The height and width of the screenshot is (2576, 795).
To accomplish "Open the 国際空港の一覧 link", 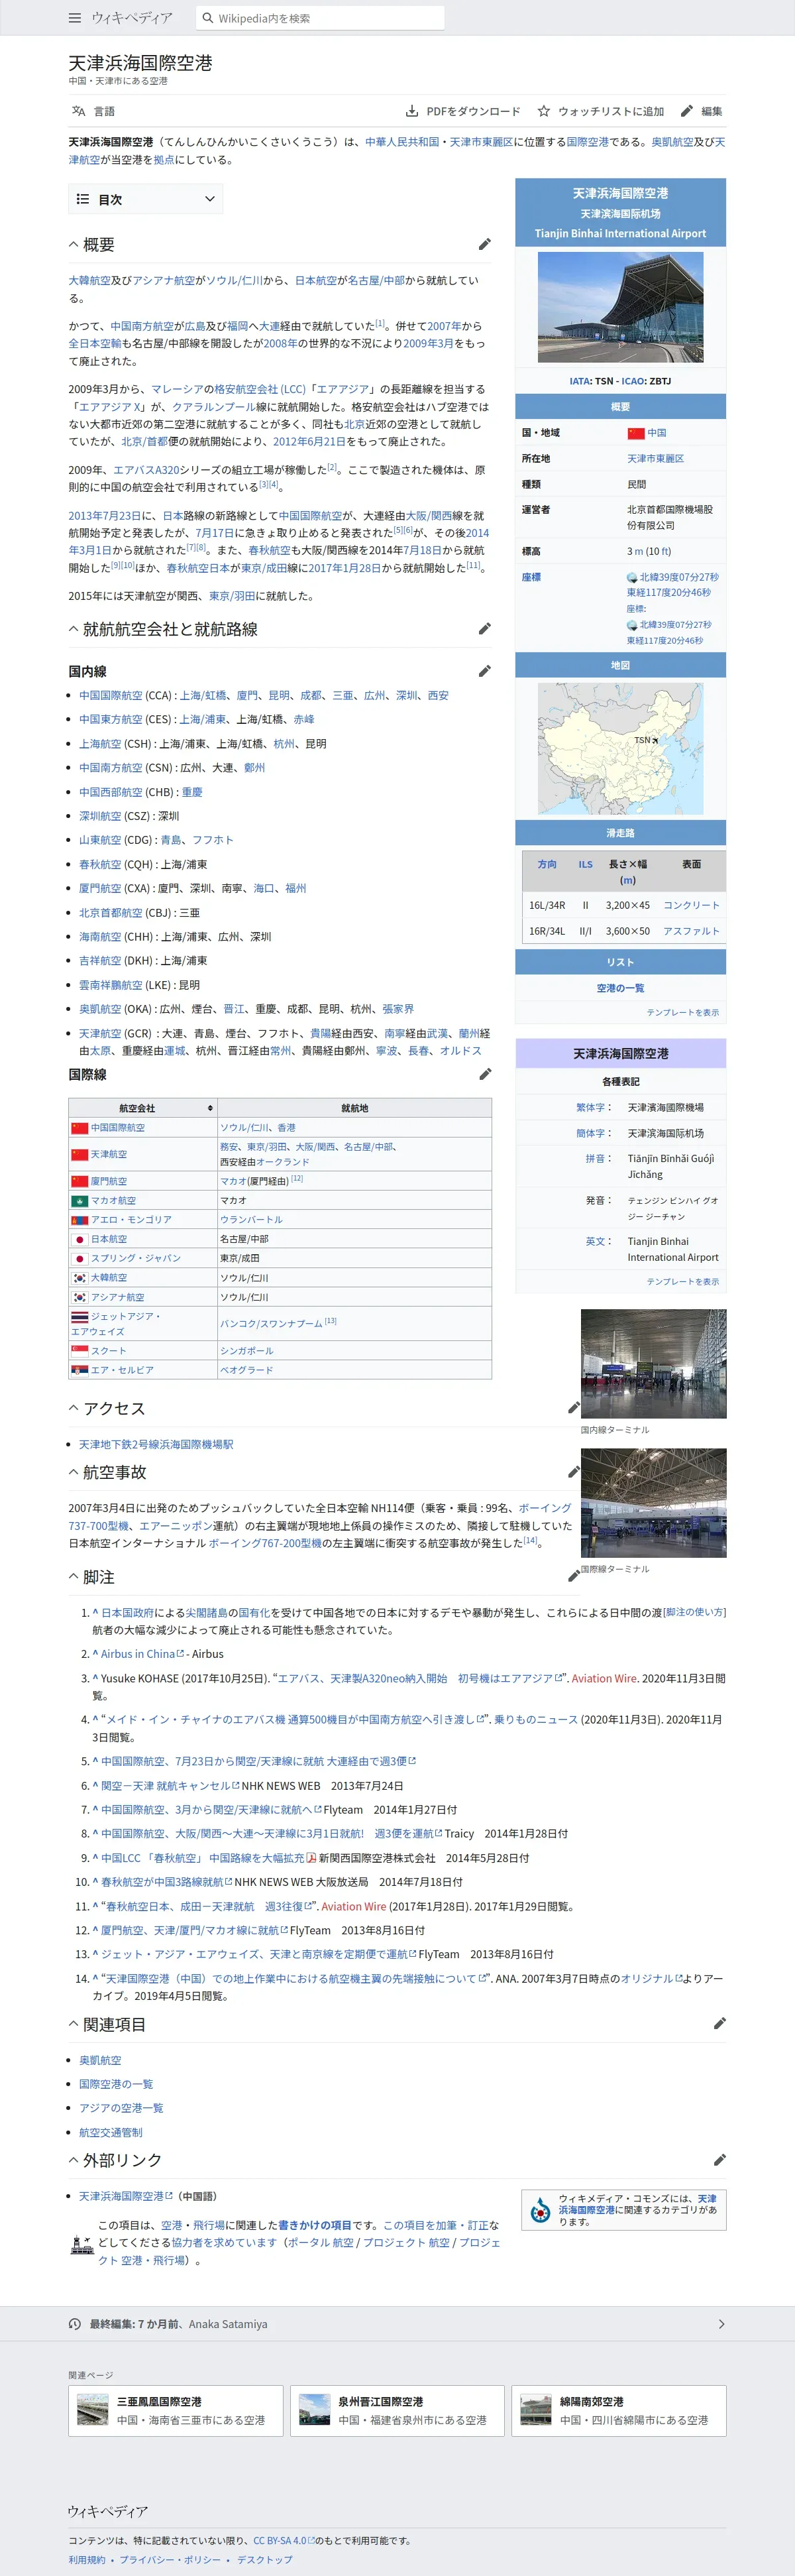I will coord(116,2084).
